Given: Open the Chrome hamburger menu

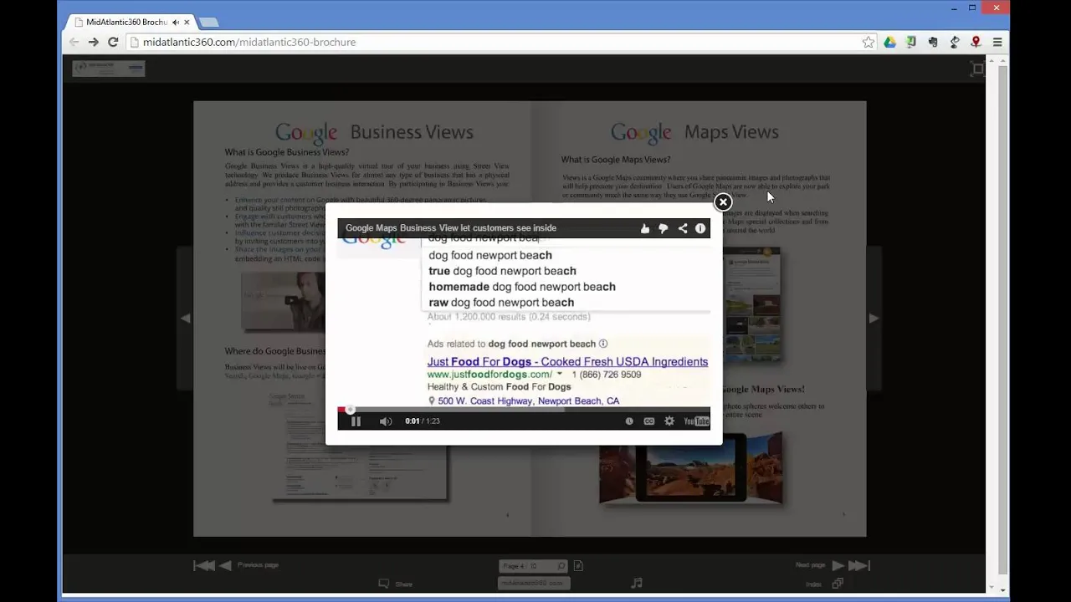Looking at the screenshot, I should 997,42.
